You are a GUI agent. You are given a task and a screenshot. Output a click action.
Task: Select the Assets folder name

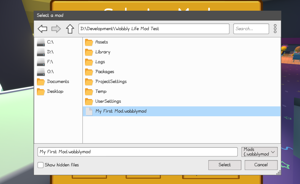(x=102, y=42)
